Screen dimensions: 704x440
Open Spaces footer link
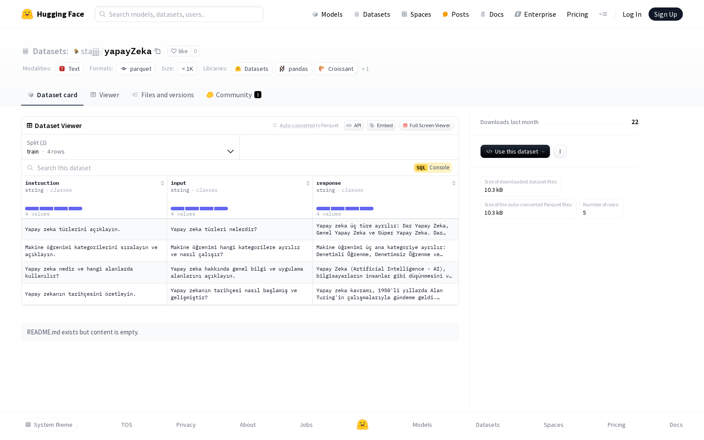pyautogui.click(x=554, y=425)
